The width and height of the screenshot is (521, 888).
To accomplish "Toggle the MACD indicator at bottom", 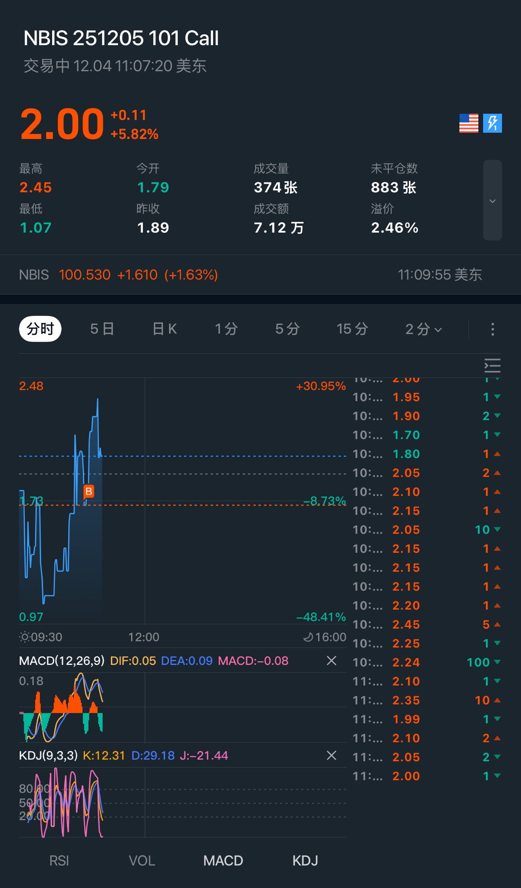I will pos(223,861).
